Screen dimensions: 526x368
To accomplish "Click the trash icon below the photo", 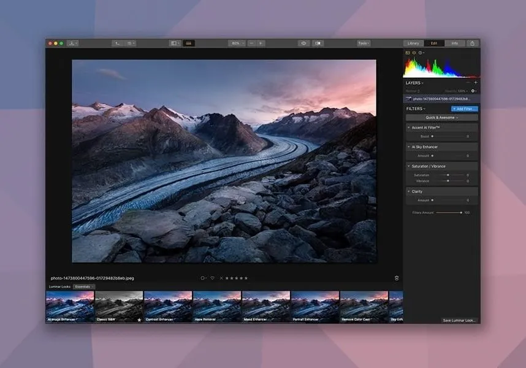I will click(397, 278).
